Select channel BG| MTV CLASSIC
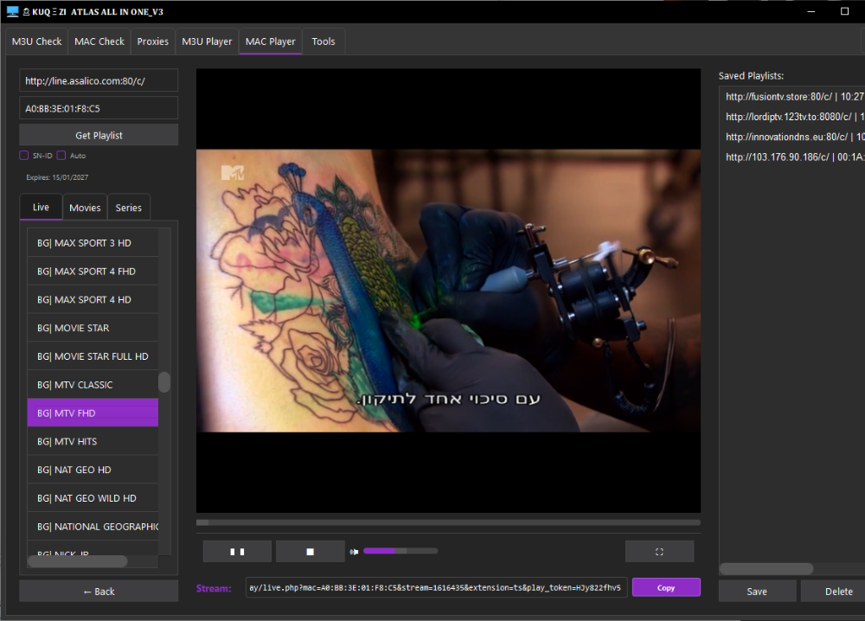This screenshot has width=865, height=621. [93, 385]
